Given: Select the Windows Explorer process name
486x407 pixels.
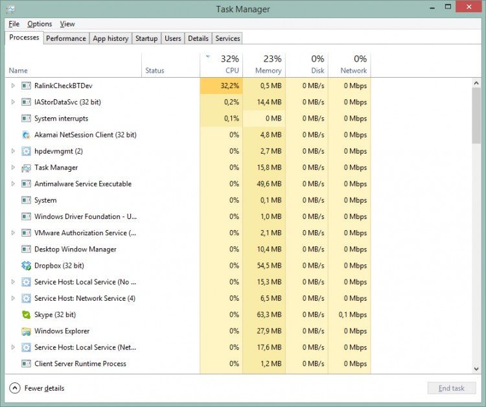Looking at the screenshot, I should point(62,331).
